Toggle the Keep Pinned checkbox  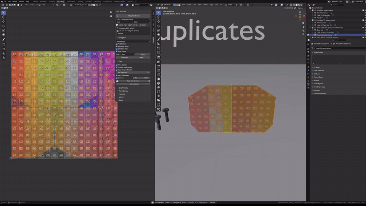117,51
